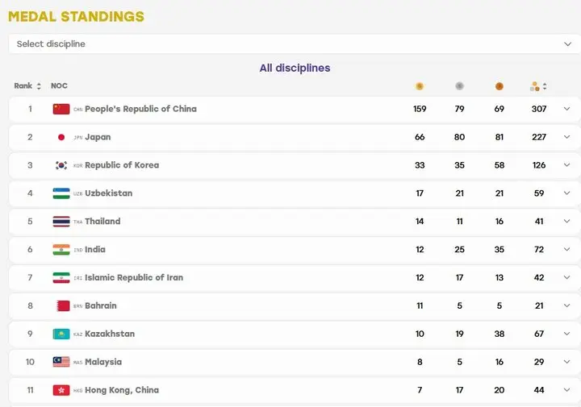581x407 pixels.
Task: Click China's total of 307
Action: click(539, 109)
